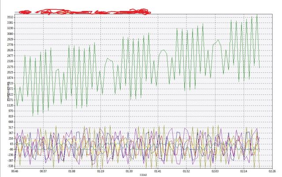Click the 00:57 time axis label
This screenshot has height=177, width=282.
tap(43, 171)
